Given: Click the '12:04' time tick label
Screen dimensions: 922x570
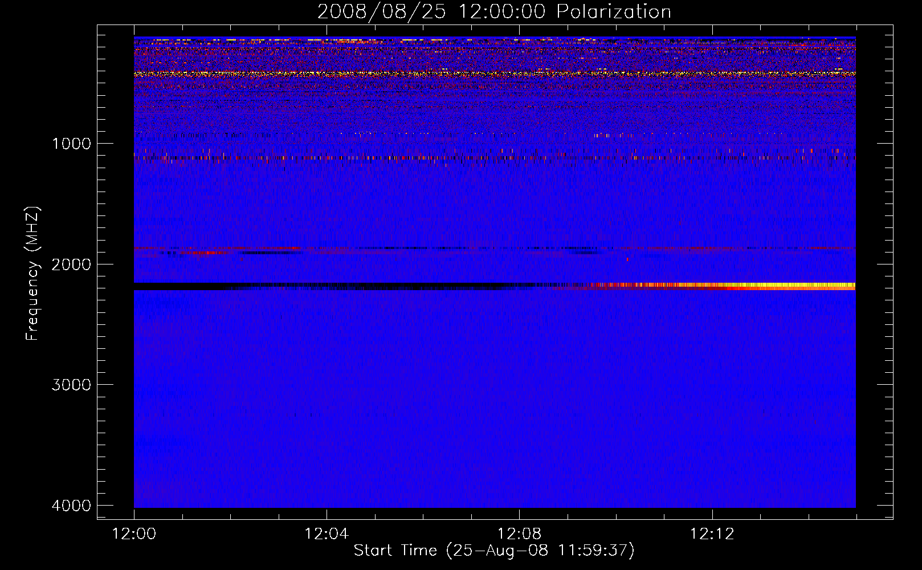Looking at the screenshot, I should pos(327,534).
